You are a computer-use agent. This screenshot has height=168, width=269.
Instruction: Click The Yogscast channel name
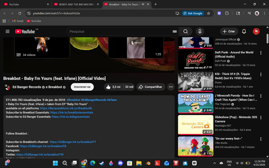pos(222,104)
